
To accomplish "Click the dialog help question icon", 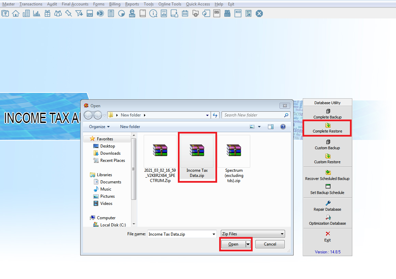I will 283,127.
